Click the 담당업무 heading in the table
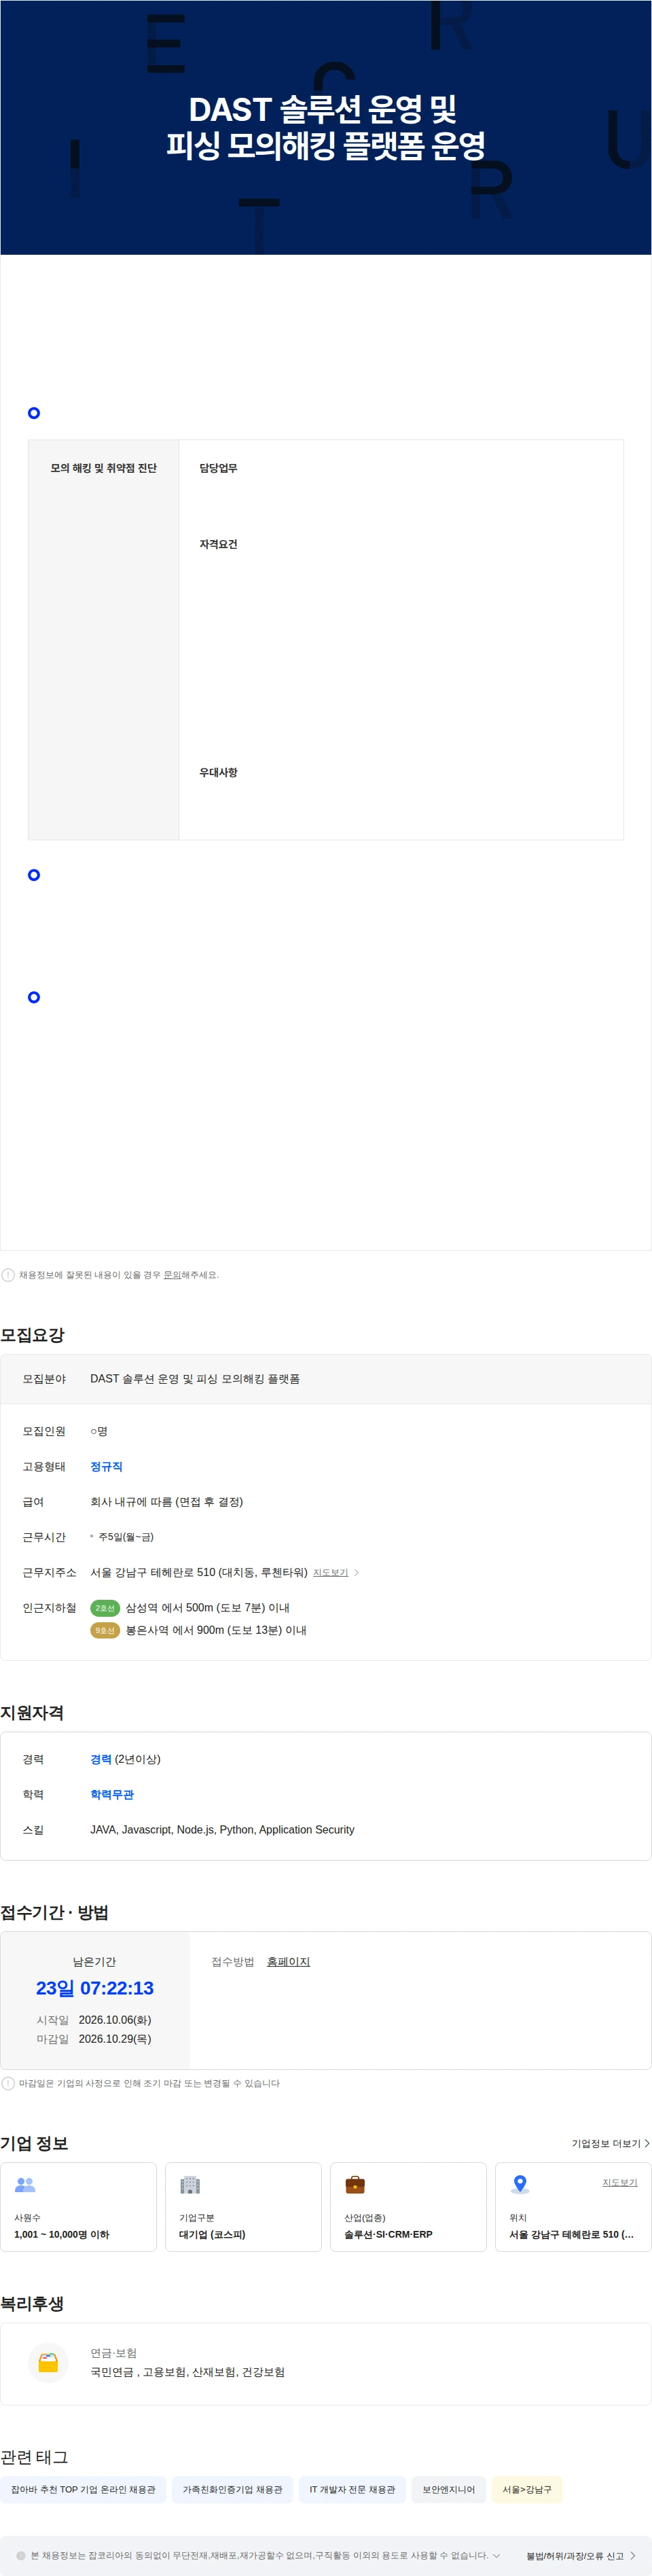The width and height of the screenshot is (652, 2576). 218,468
